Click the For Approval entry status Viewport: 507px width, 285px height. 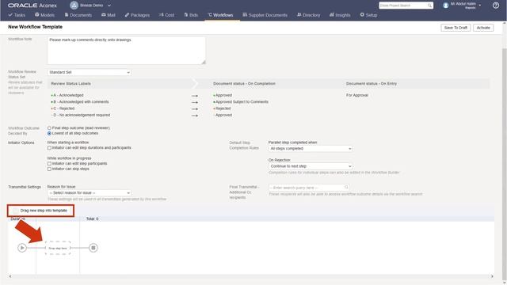(x=357, y=95)
